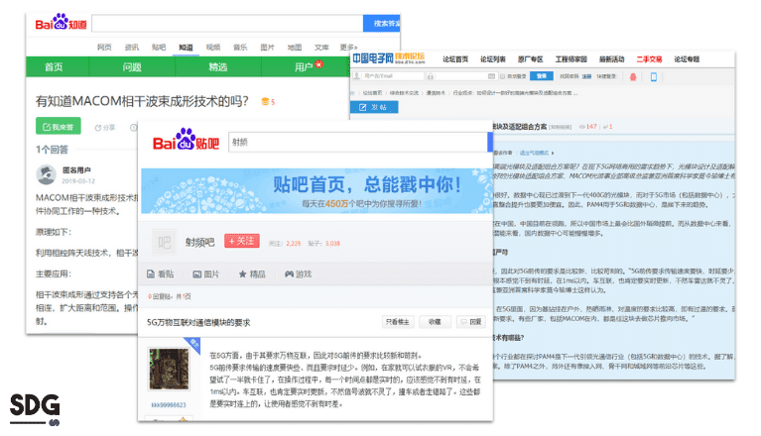Click the blue 搜索答案 button in Zhidao
The image size is (761, 436).
382,23
